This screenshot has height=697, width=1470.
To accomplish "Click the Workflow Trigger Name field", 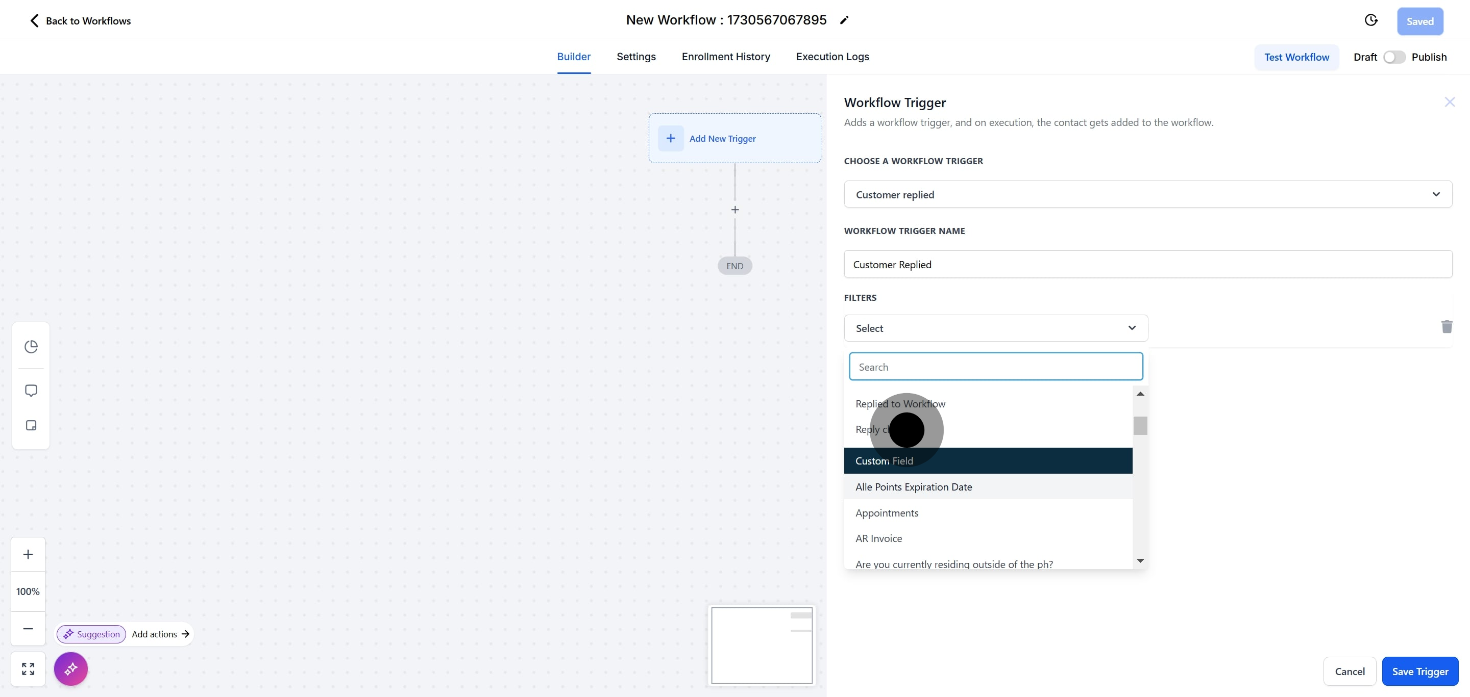I will (1147, 264).
